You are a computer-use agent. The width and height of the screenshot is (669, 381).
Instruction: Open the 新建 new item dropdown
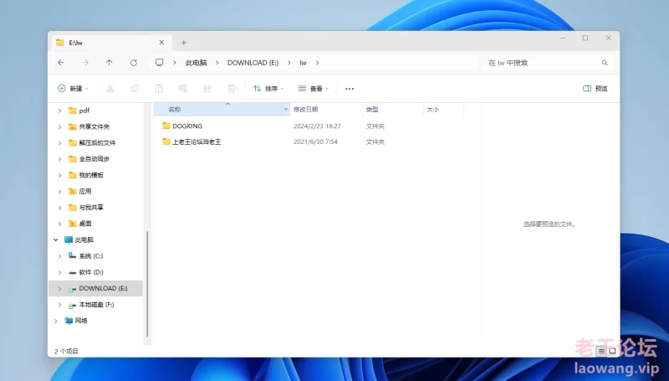point(74,89)
